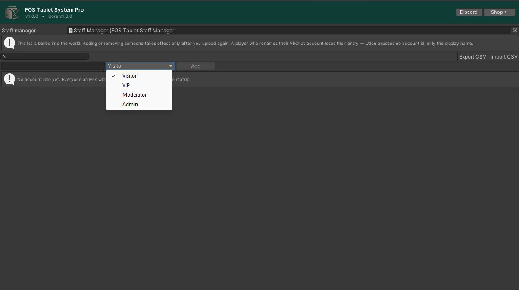Collapse the Visitor role dropdown field
Screen dimensions: 519x290
pos(141,66)
